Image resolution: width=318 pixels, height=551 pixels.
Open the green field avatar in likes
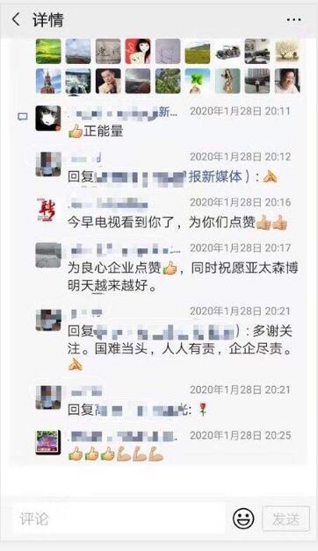pos(48,51)
